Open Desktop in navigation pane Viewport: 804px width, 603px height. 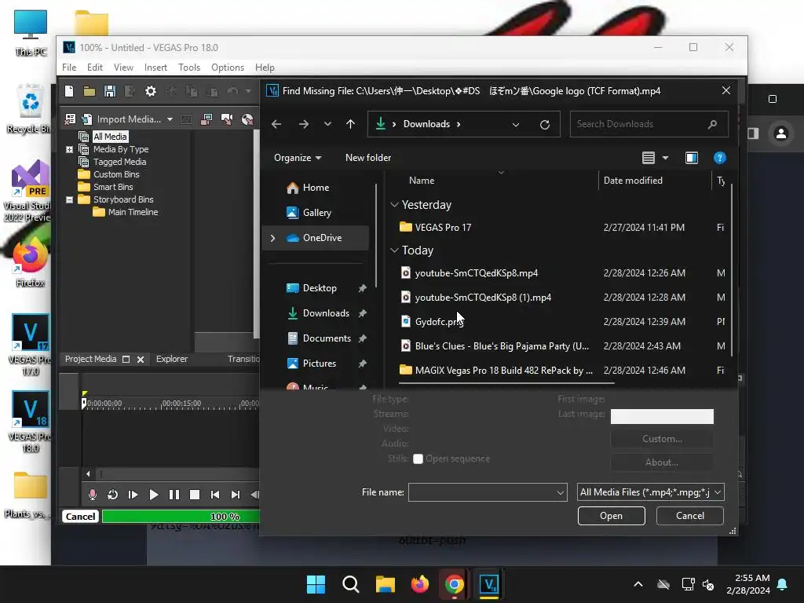click(x=320, y=288)
